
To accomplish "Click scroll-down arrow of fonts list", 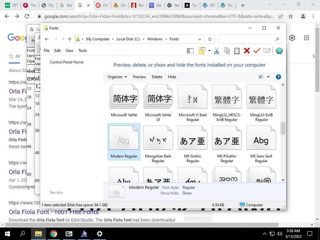I will click(283, 180).
